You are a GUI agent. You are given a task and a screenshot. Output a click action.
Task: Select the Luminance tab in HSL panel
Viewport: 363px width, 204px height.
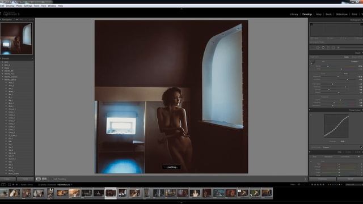tap(345, 156)
